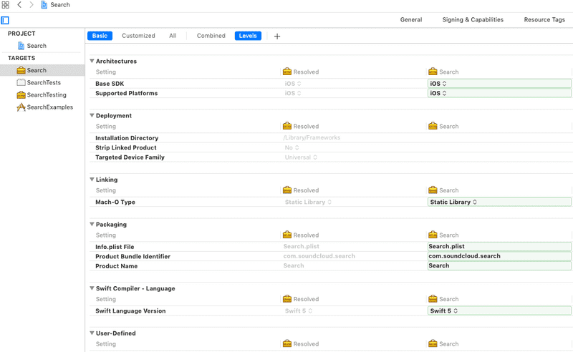
Task: Select the Strip Linked Product label
Action: (x=126, y=147)
